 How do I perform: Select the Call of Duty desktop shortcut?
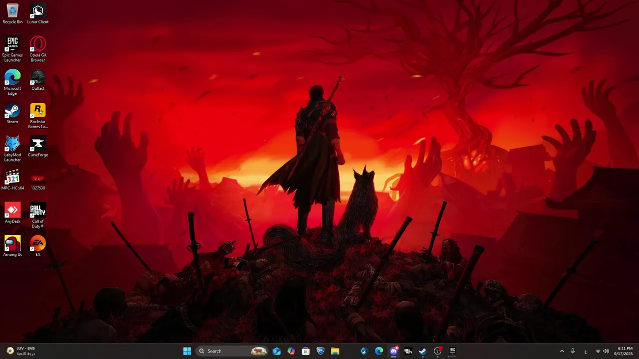pos(38,215)
